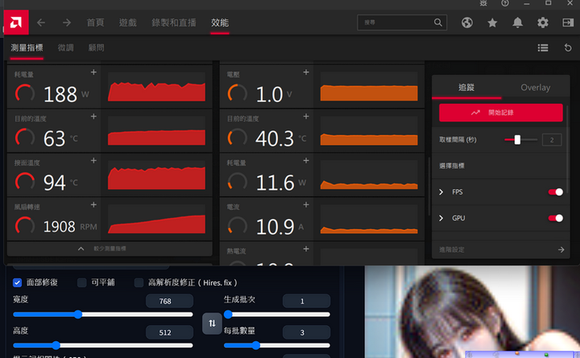Viewport: 580px width, 358px height.
Task: Open the web browser globe icon
Action: [x=467, y=23]
